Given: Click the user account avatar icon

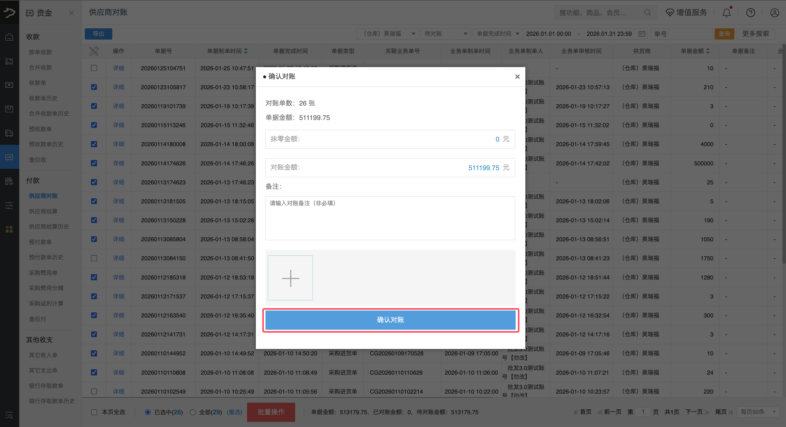Looking at the screenshot, I should [x=775, y=13].
